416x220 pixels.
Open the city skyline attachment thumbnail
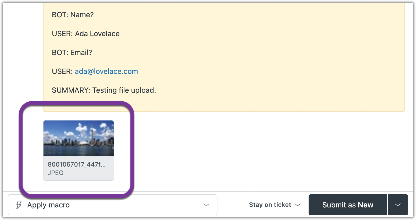(79, 138)
